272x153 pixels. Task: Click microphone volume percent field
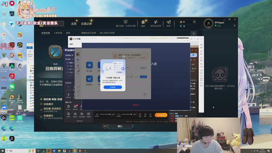(113, 114)
